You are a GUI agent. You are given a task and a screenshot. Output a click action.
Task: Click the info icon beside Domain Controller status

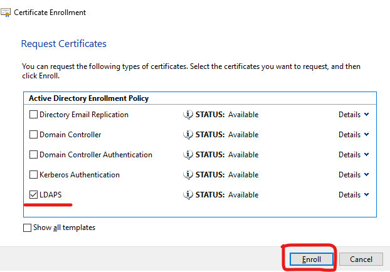point(187,135)
